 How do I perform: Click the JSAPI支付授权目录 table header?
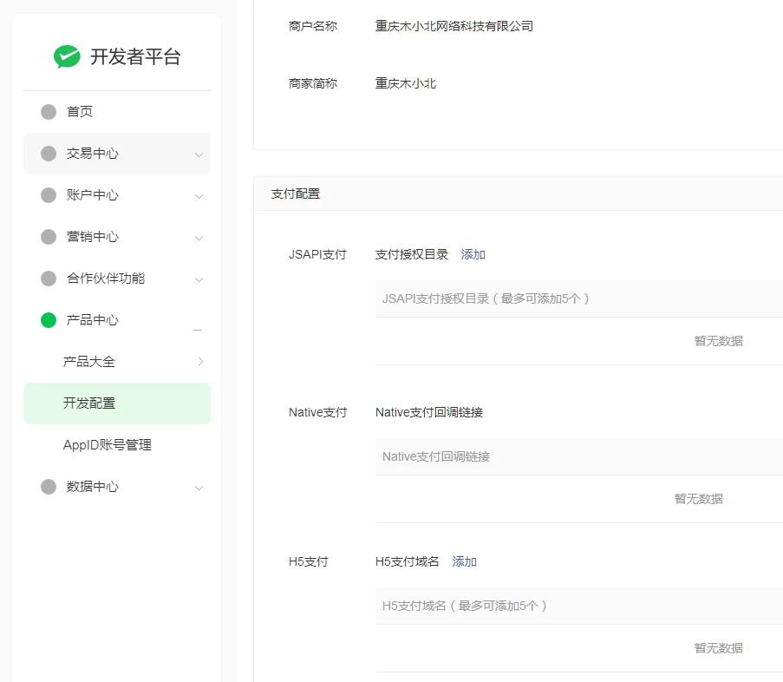click(x=579, y=298)
